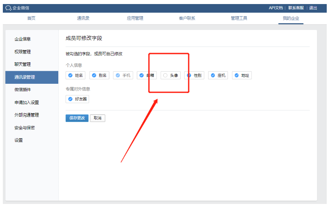This screenshot has height=210, width=332.
Task: Open 企业信息 in the sidebar
Action: pyautogui.click(x=22, y=39)
